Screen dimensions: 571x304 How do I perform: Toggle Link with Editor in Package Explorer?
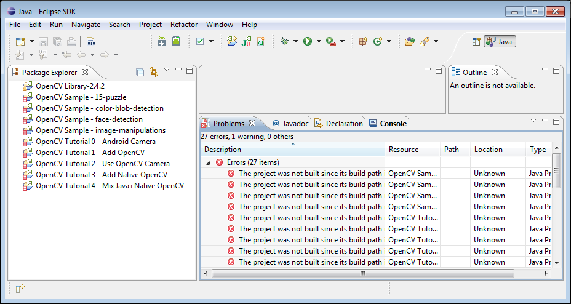[x=154, y=72]
